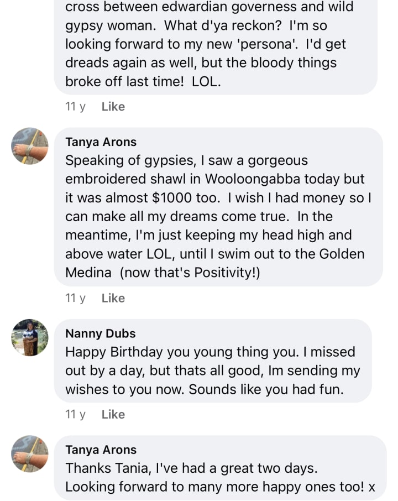The image size is (398, 501).
Task: Select the comment bubble about edwardian governess persona
Action: point(216,44)
